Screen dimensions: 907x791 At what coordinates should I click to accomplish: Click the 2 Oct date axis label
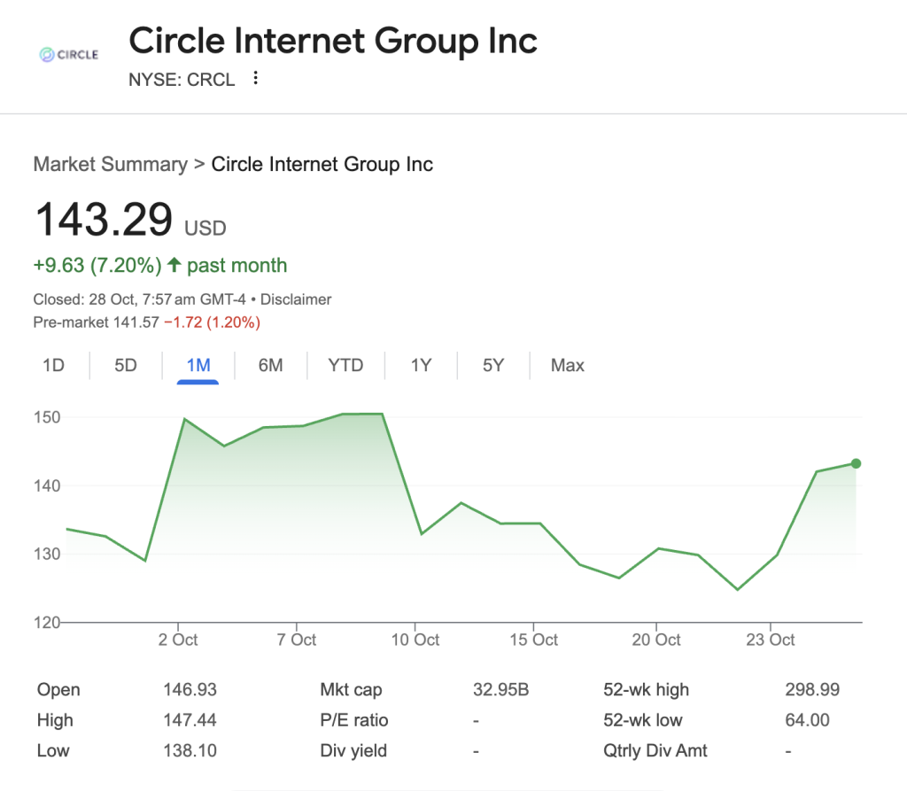178,640
